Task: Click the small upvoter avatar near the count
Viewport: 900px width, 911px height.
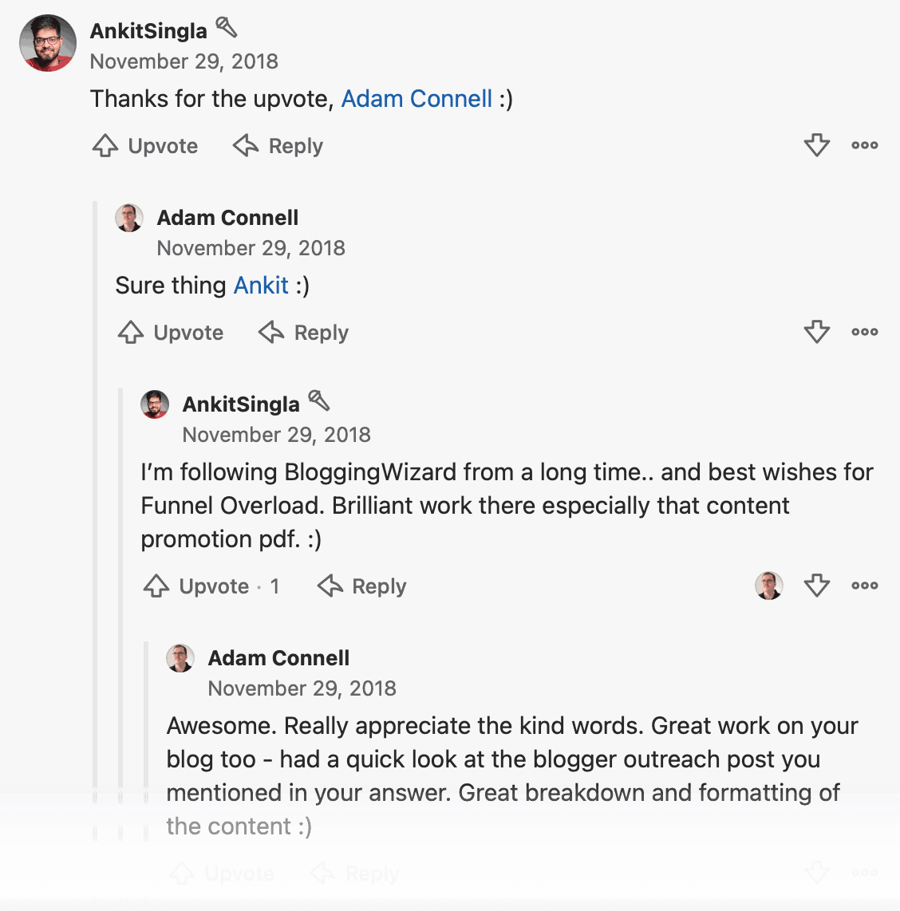Action: tap(768, 586)
